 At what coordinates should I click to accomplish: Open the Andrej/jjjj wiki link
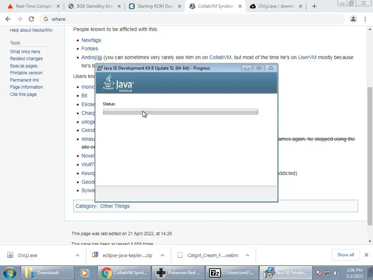91,57
